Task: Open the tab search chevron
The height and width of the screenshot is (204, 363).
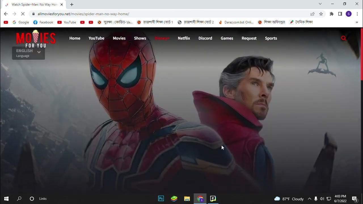Action: click(320, 4)
